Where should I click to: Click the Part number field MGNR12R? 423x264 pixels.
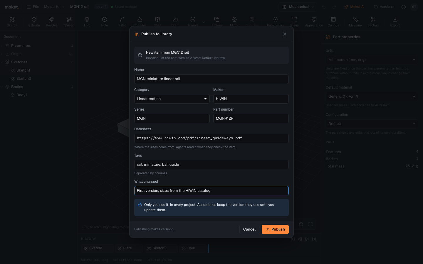point(251,119)
